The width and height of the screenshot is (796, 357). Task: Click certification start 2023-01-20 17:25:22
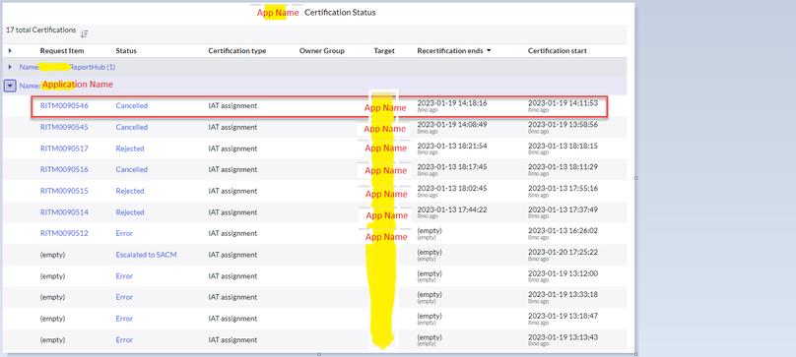point(563,252)
